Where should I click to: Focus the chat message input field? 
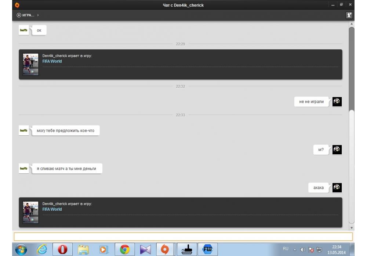tap(183, 237)
